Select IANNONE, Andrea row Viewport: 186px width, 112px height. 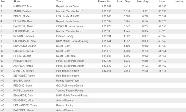click(93, 36)
